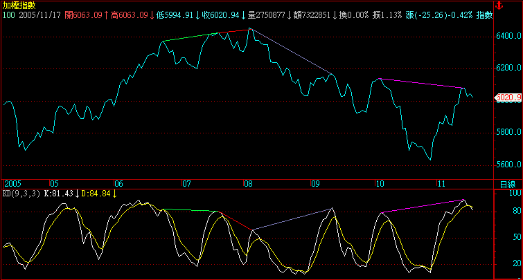This screenshot has height=280, width=523.
Task: Select the 08 month marker on timeline
Action: 248,184
